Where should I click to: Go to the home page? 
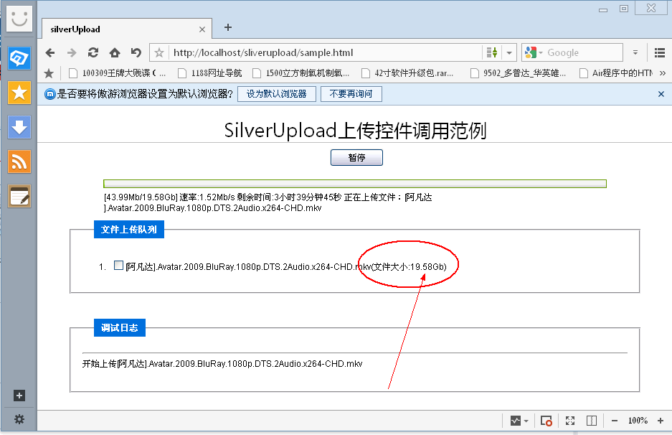coord(115,53)
